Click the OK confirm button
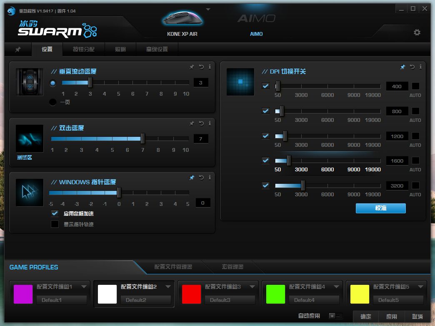The width and height of the screenshot is (435, 326). pos(366,316)
